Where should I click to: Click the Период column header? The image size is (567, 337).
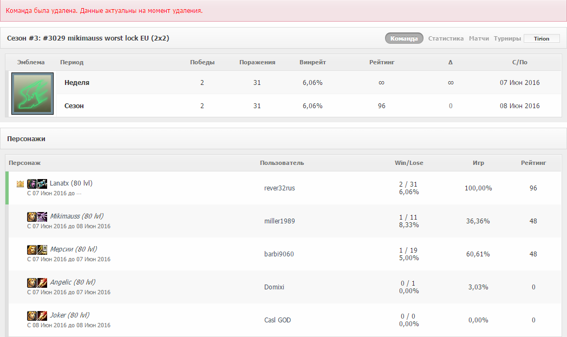tap(71, 62)
